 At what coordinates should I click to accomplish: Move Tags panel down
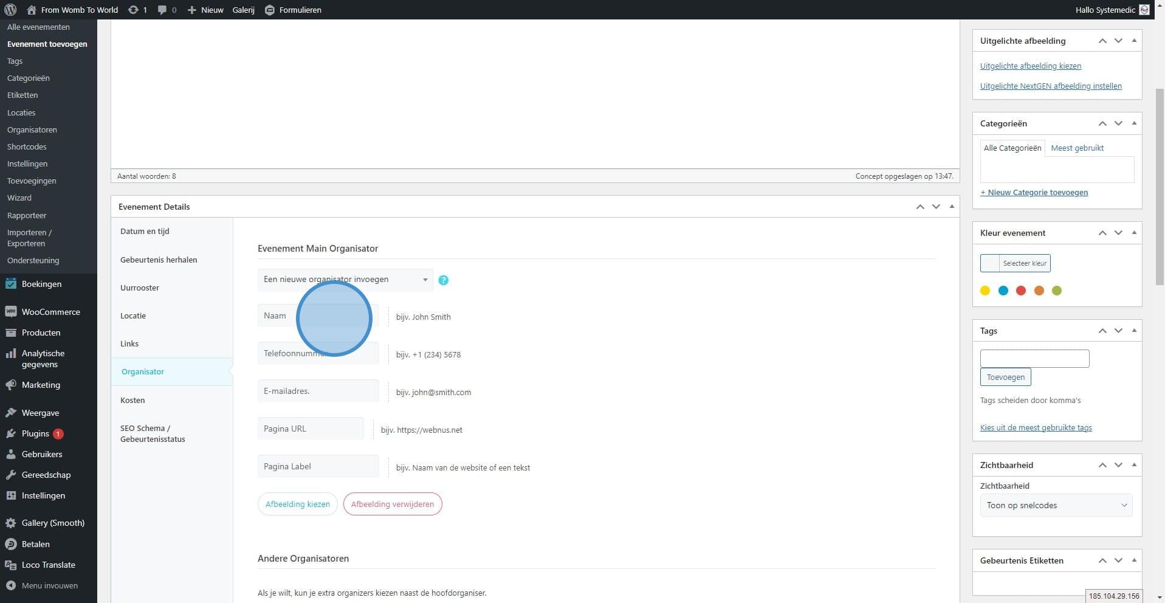(1118, 331)
